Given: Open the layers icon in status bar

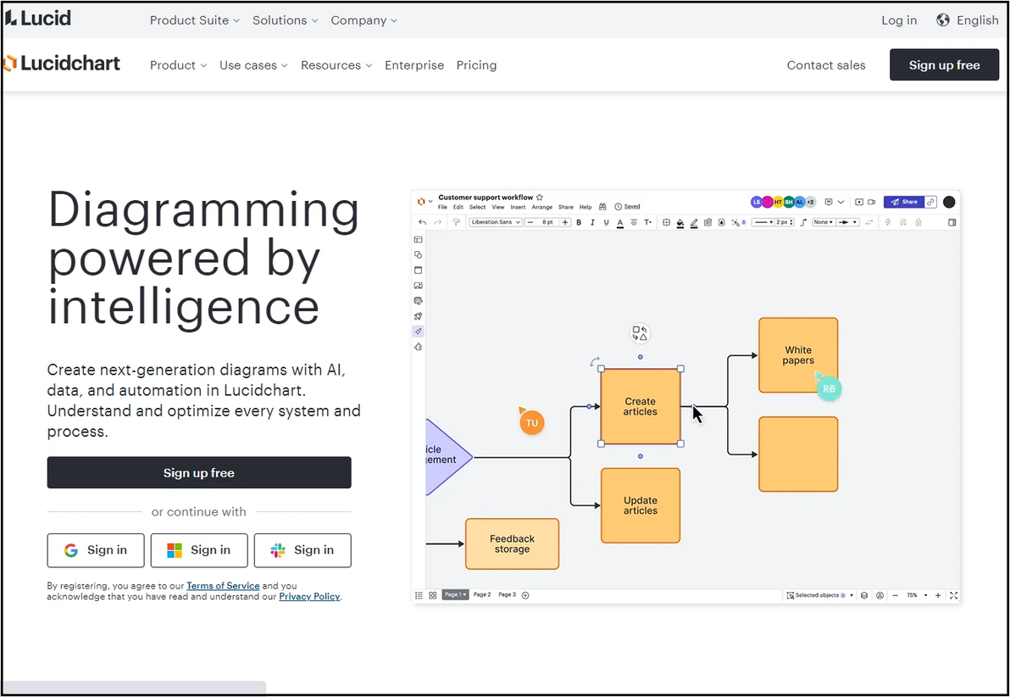Looking at the screenshot, I should point(864,595).
